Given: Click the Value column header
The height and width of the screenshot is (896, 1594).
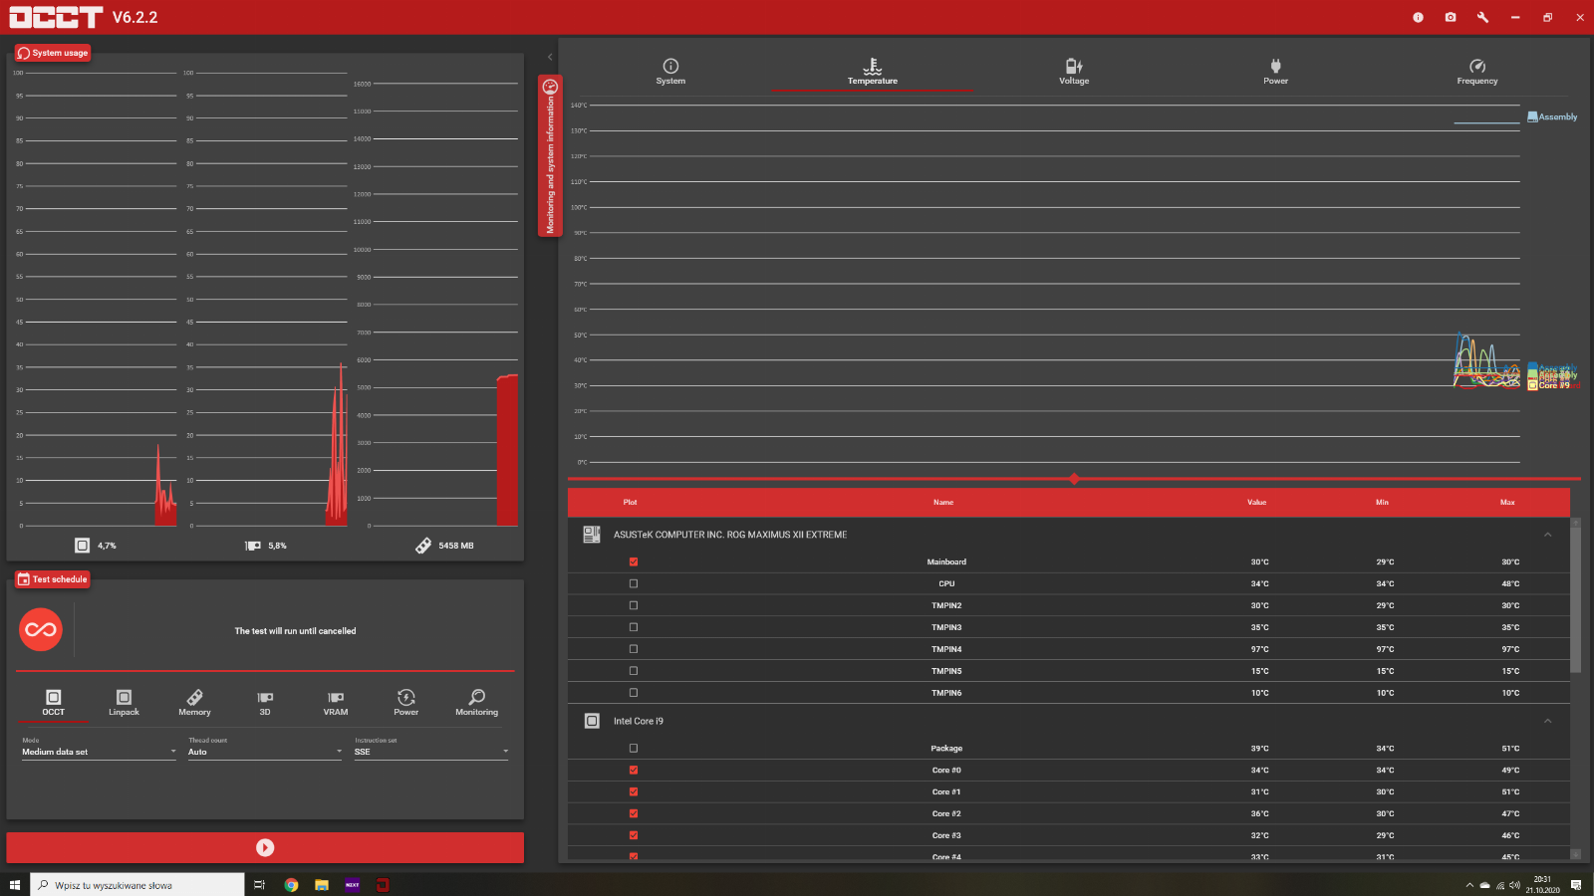Looking at the screenshot, I should [x=1257, y=503].
